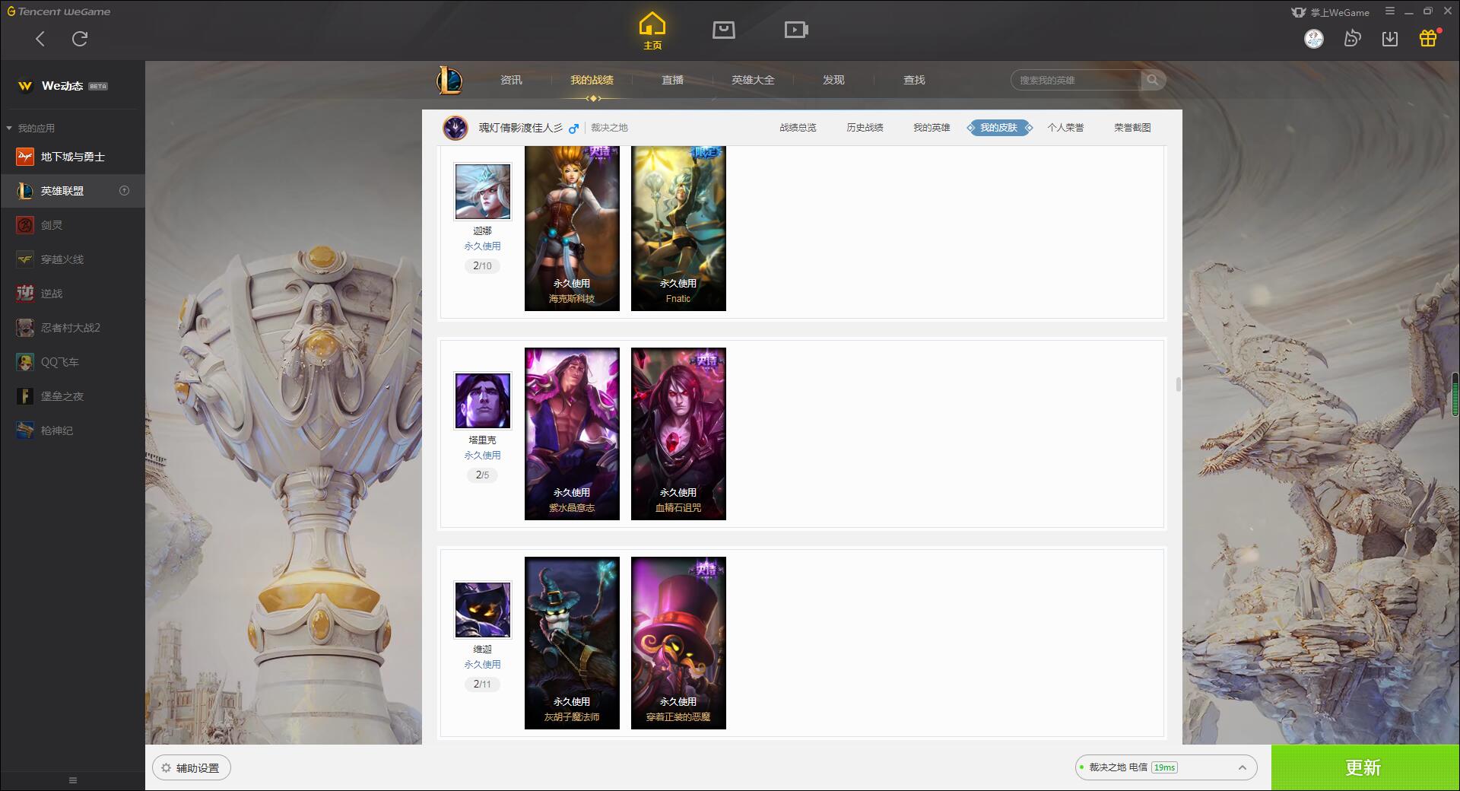The width and height of the screenshot is (1460, 791).
Task: Expand the bottom sidebar handle
Action: pos(73,780)
